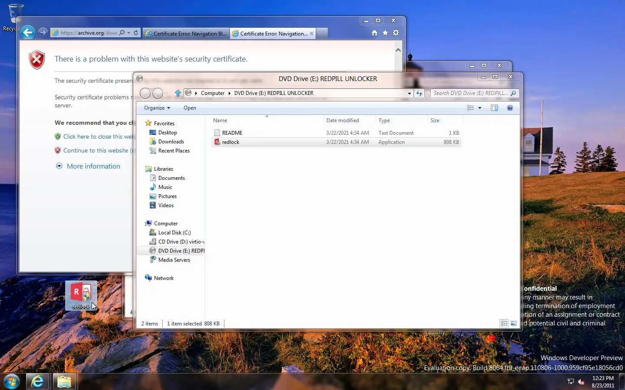Sort files by Date modified column
Screen dimensions: 625x390
click(349, 120)
